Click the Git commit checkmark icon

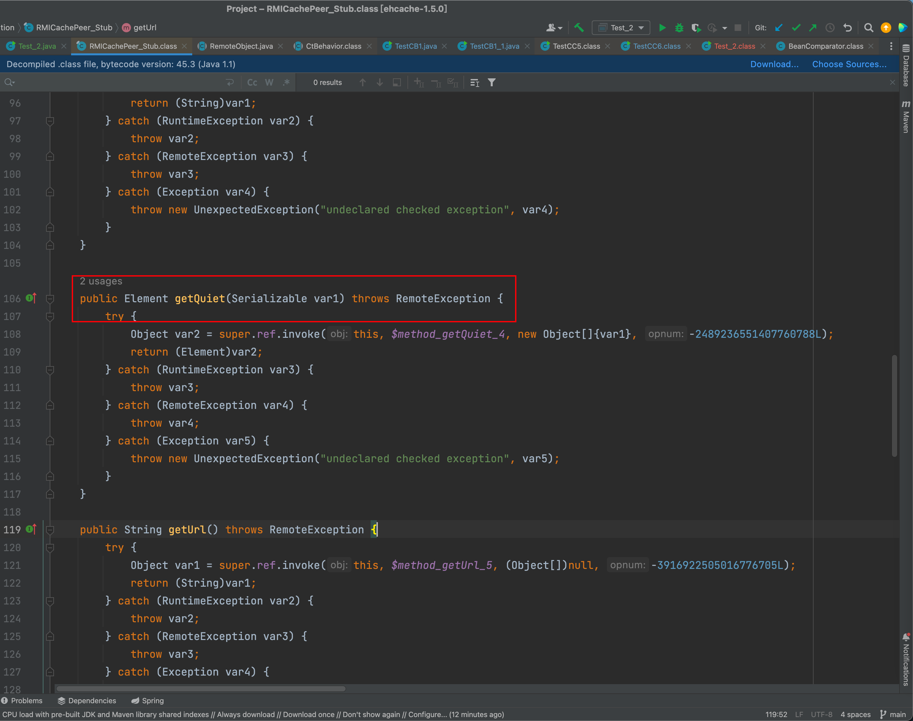pos(796,28)
